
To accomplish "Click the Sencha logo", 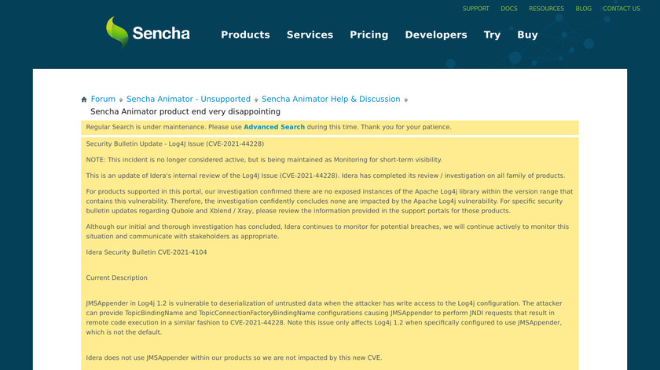I will point(148,33).
